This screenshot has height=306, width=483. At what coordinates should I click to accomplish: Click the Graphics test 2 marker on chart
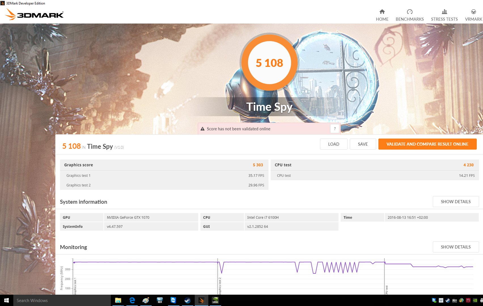point(220,286)
